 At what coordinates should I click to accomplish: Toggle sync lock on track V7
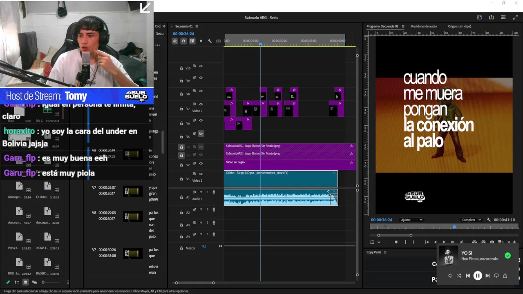coord(194,104)
